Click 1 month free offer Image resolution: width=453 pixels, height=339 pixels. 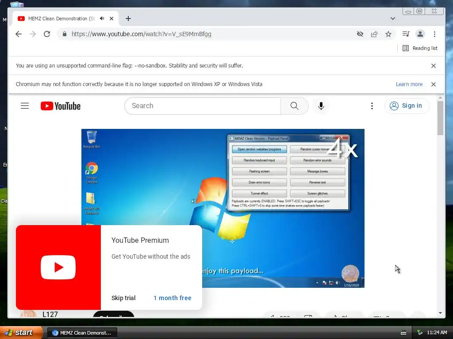(x=173, y=298)
